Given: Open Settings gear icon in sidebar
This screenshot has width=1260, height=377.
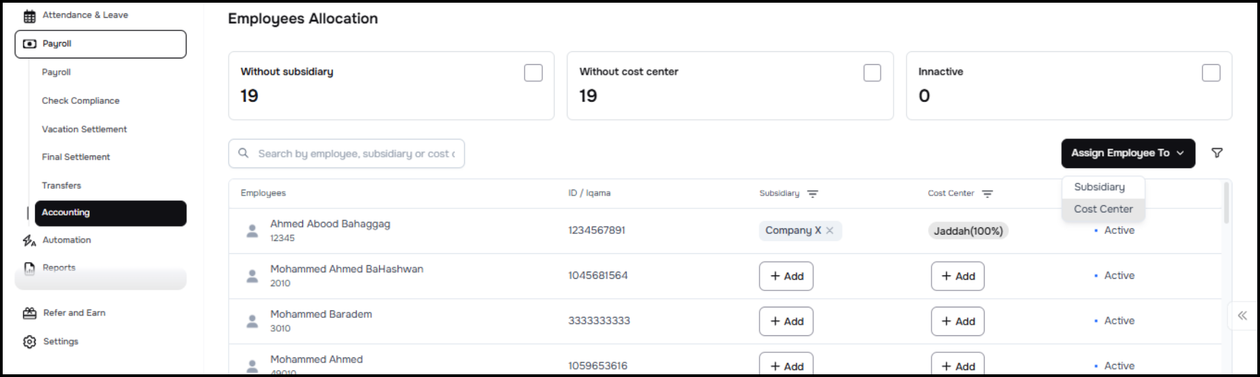Looking at the screenshot, I should click(29, 342).
